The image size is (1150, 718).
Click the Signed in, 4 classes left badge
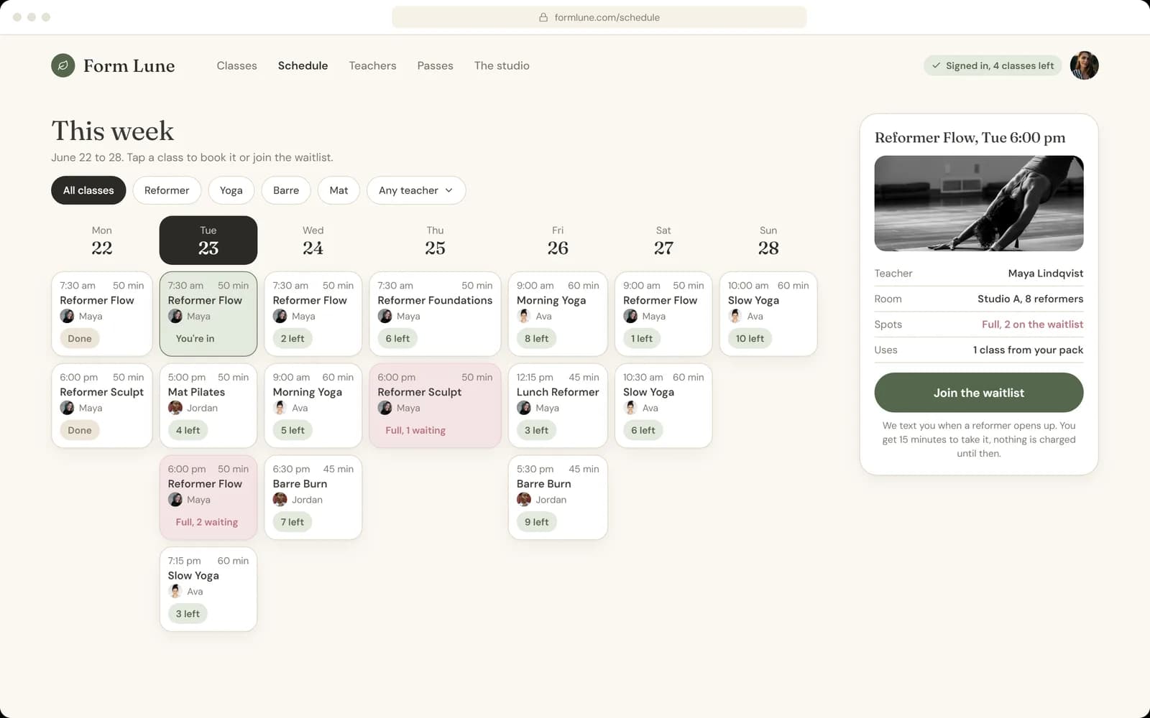tap(993, 65)
